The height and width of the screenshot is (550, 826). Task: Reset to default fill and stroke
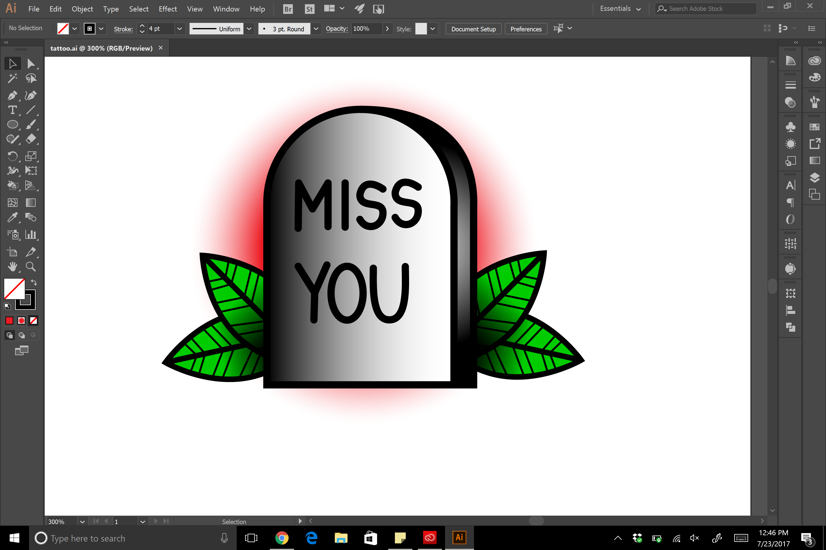coord(7,306)
